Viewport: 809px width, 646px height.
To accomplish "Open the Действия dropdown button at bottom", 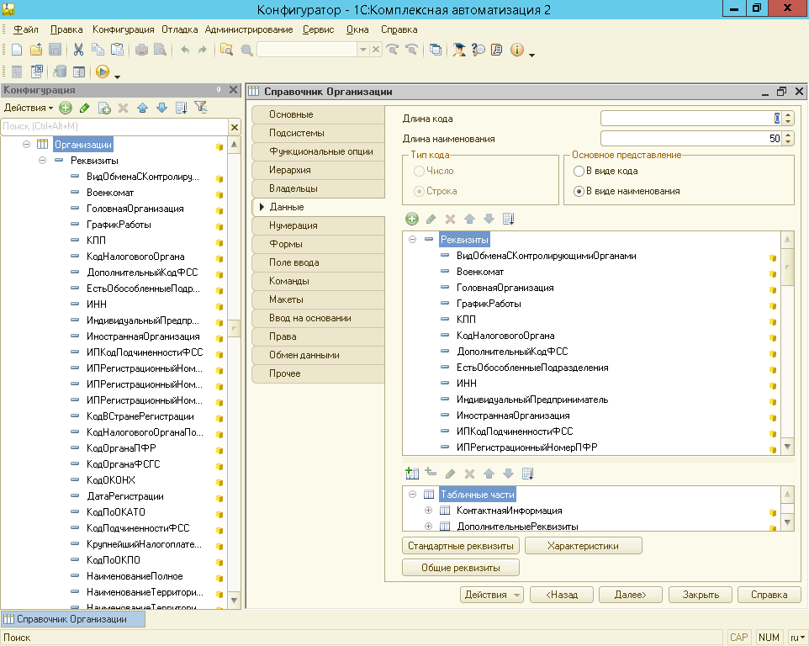I will pos(492,595).
